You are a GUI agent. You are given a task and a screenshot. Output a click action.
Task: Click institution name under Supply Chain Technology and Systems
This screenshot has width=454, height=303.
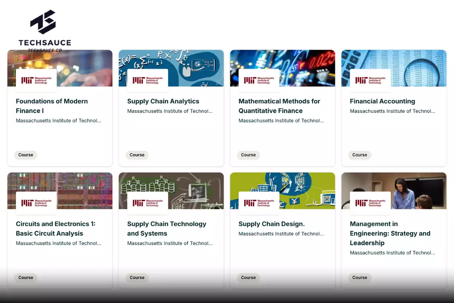(170, 243)
